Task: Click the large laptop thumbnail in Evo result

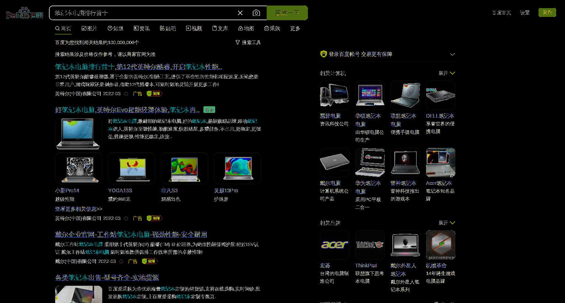Action: [79, 133]
